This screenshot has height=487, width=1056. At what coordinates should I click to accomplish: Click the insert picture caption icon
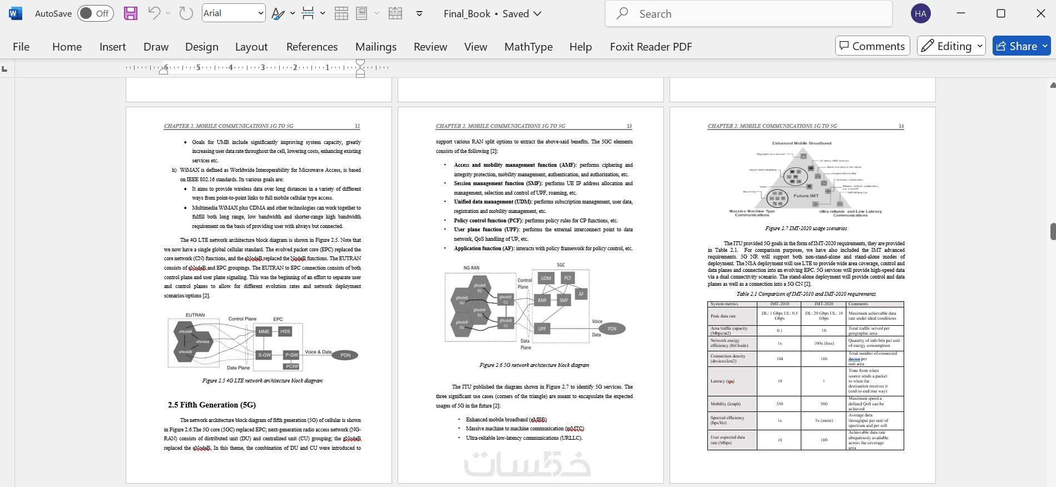(362, 13)
